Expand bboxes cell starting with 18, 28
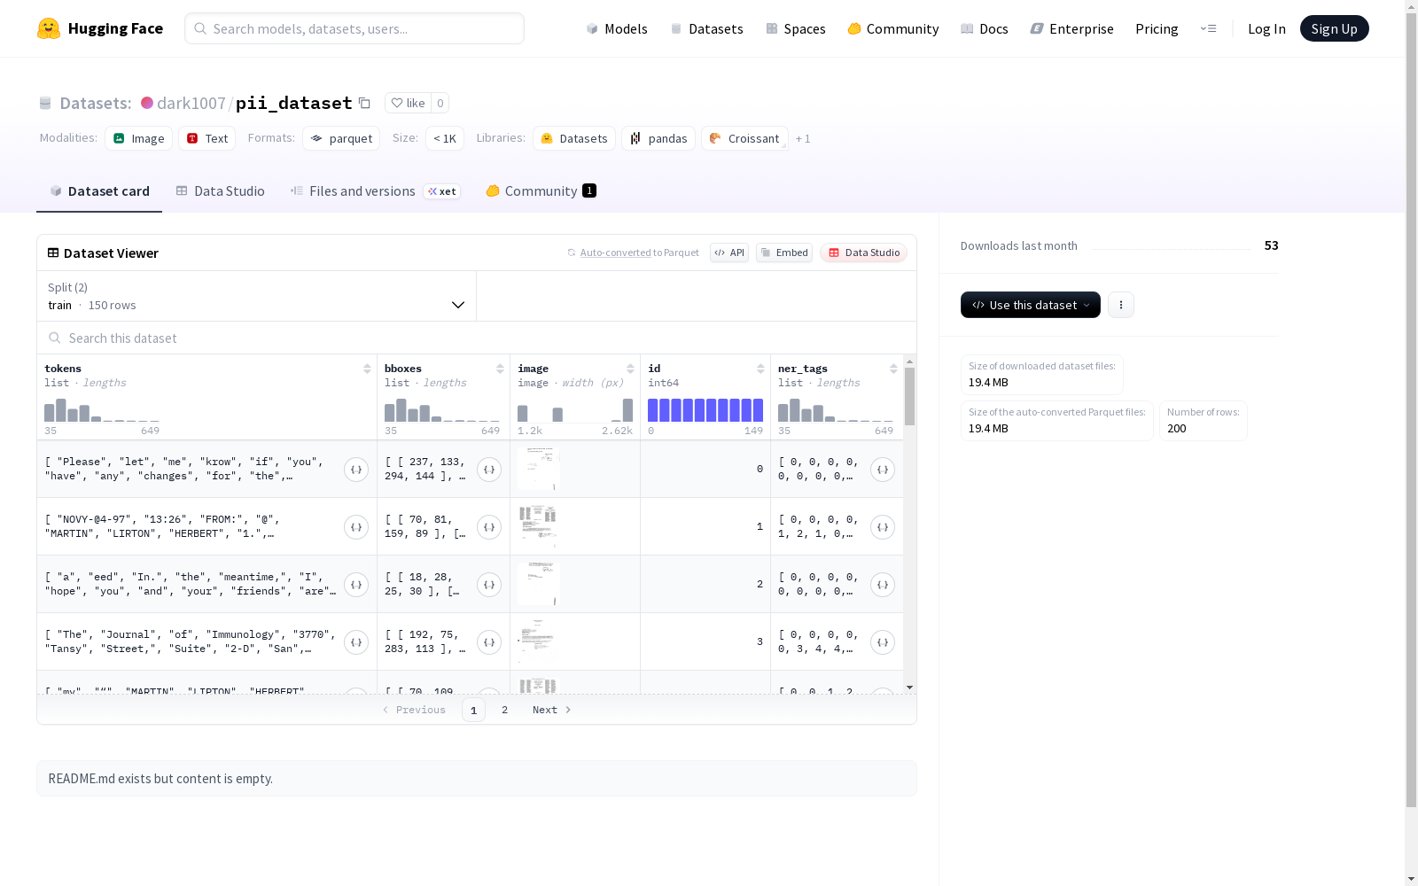Screen dimensions: 1418x886 489,585
